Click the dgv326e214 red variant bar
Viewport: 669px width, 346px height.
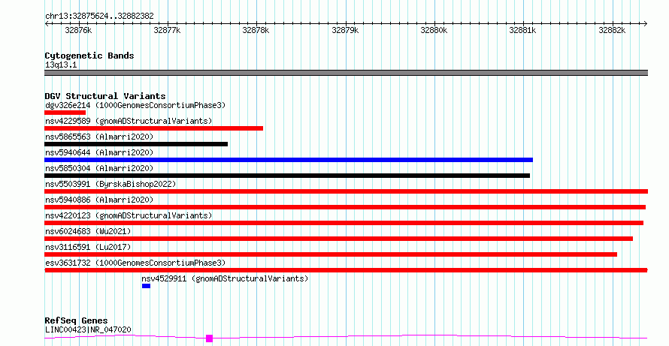[x=65, y=113]
